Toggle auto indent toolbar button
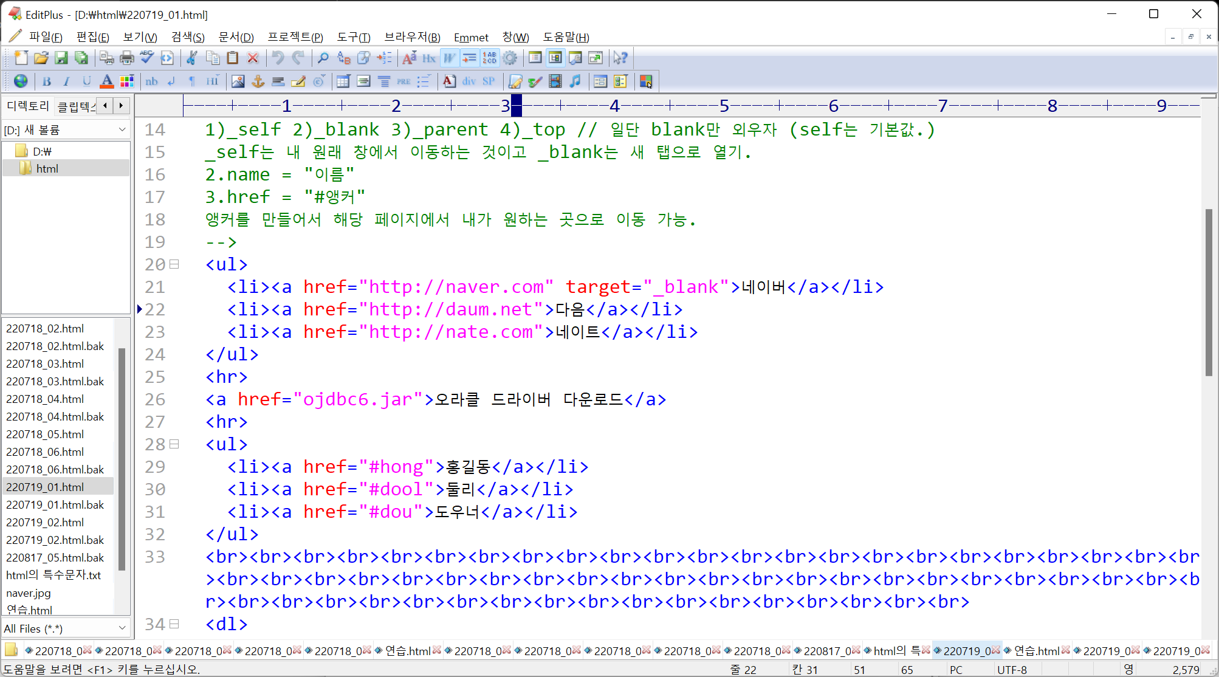Screen dimensions: 1219x677 (469, 58)
